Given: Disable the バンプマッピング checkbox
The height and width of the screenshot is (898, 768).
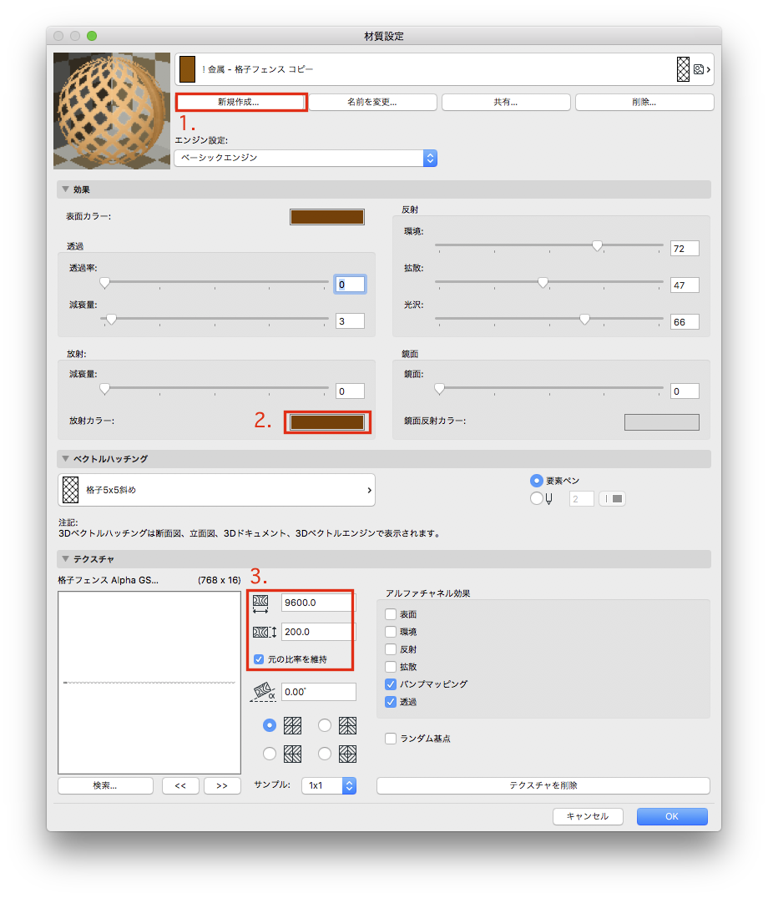Looking at the screenshot, I should [391, 684].
